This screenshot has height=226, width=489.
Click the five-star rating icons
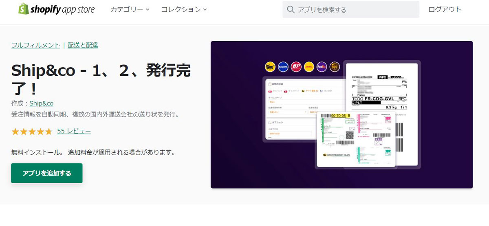tap(32, 132)
